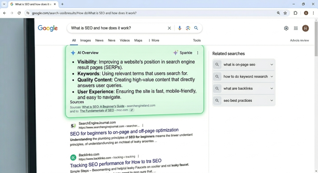Open 'Tracking SEO performance' result title

[116, 163]
